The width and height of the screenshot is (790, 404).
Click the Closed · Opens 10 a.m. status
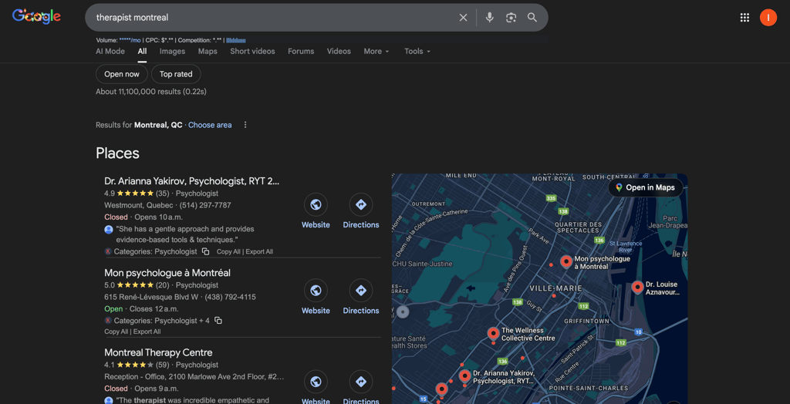tap(143, 217)
